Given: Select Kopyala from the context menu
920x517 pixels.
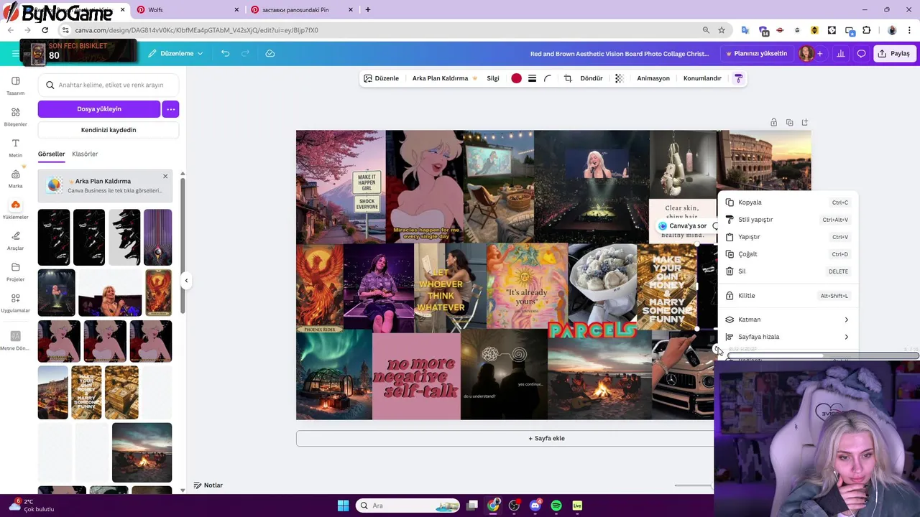Looking at the screenshot, I should [x=788, y=202].
